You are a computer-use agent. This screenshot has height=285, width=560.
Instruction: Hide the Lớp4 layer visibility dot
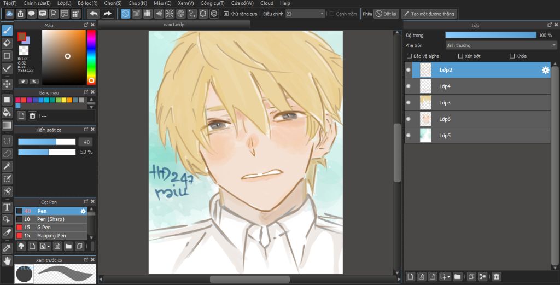409,86
